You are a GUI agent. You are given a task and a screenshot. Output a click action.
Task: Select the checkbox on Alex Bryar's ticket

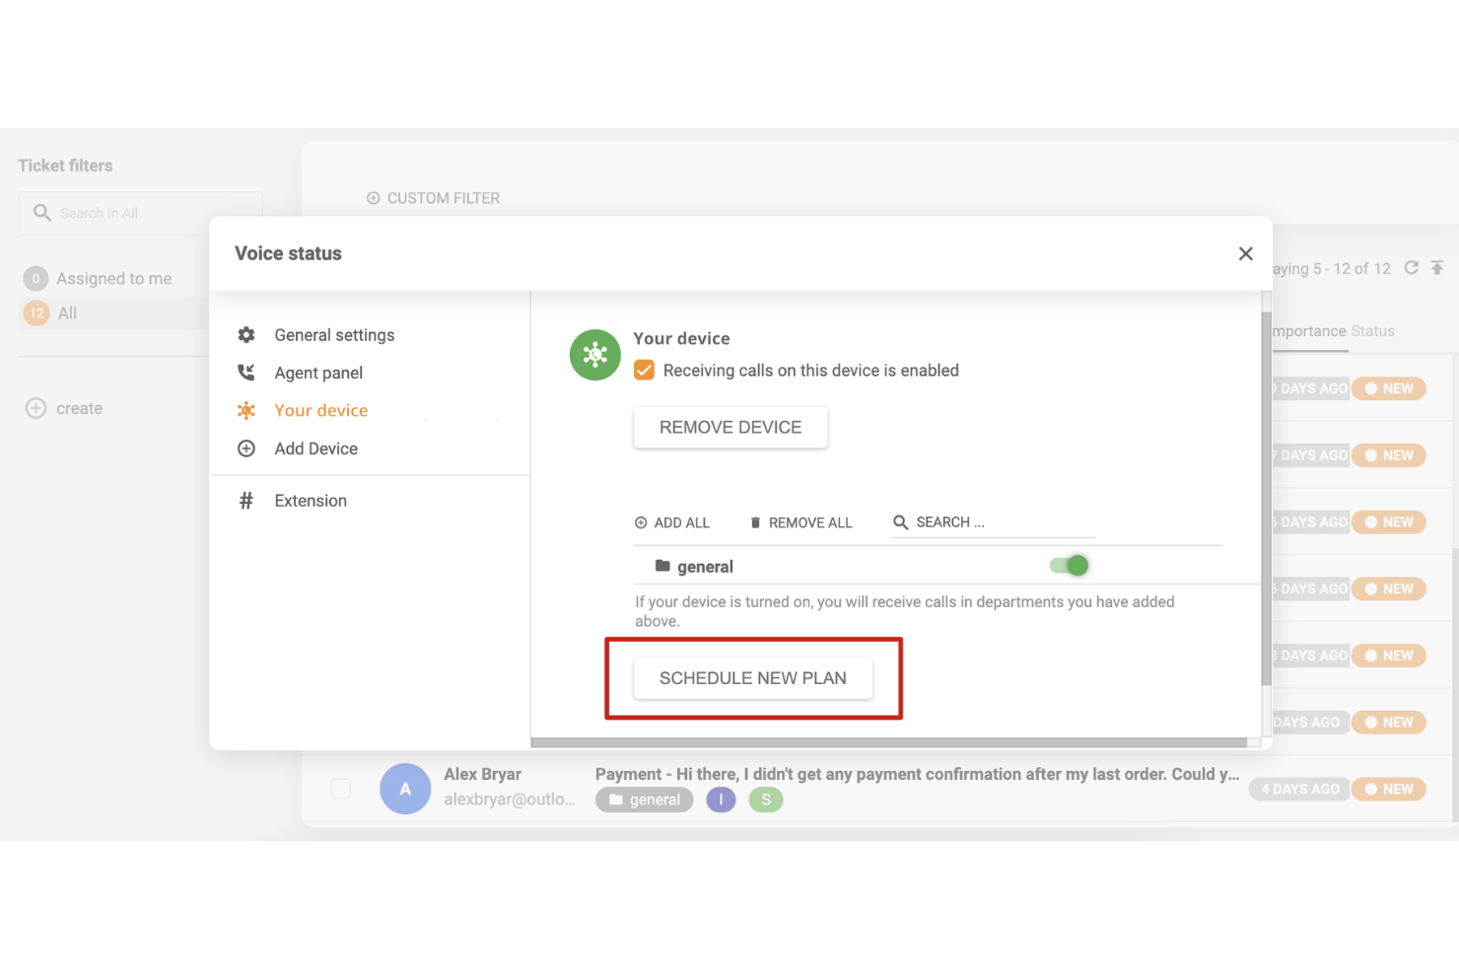coord(340,789)
